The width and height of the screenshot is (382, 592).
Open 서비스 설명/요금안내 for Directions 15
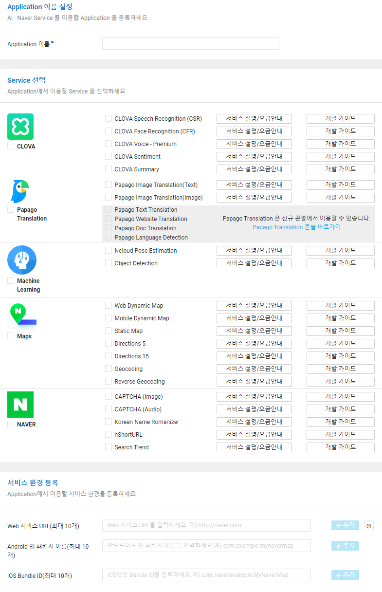pos(254,356)
